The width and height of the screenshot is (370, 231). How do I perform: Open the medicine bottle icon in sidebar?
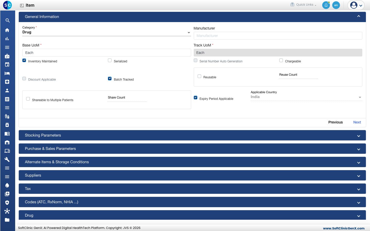[7, 125]
